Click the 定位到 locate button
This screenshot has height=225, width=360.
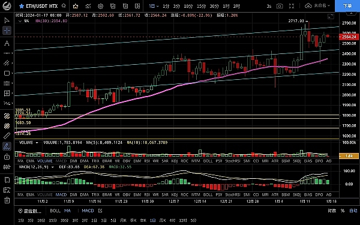tap(29, 211)
